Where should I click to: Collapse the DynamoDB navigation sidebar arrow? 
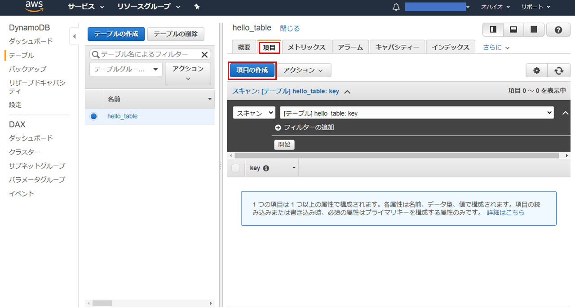[74, 36]
